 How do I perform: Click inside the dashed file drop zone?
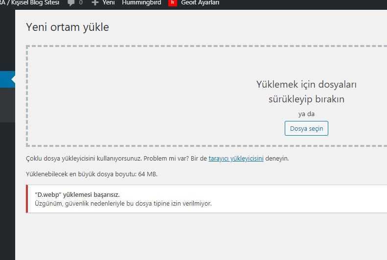tap(147, 98)
